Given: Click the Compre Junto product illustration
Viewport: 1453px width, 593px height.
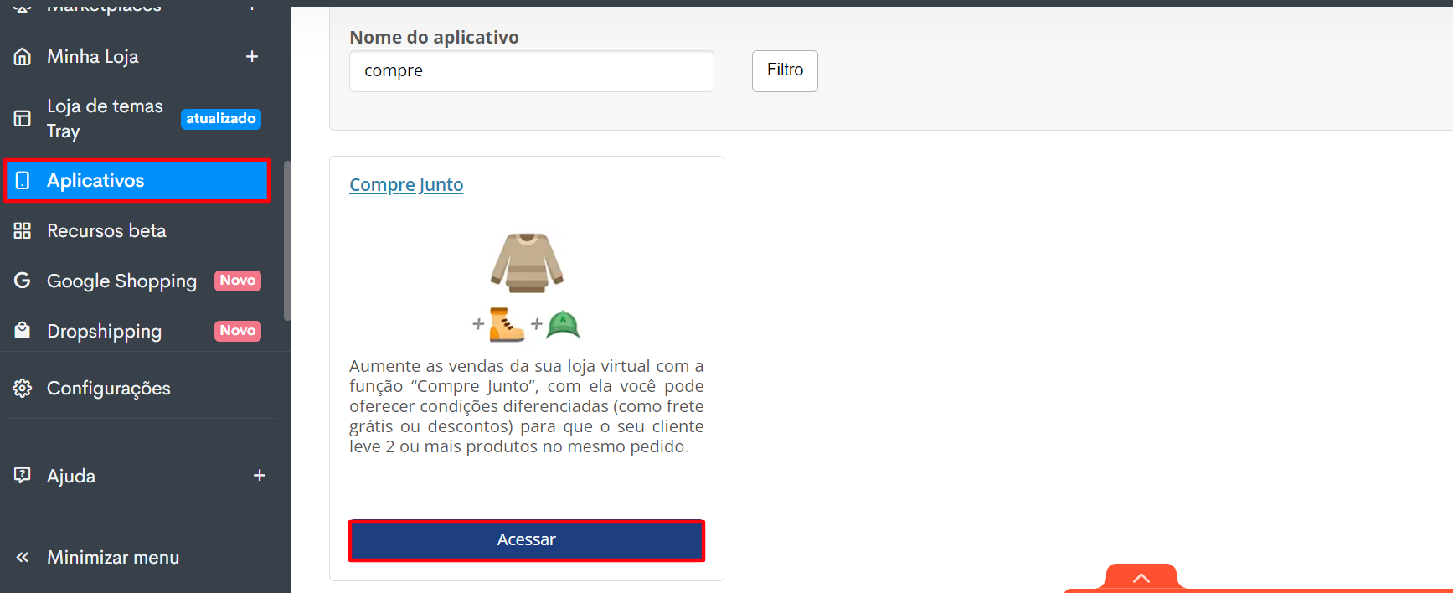Looking at the screenshot, I should [527, 286].
